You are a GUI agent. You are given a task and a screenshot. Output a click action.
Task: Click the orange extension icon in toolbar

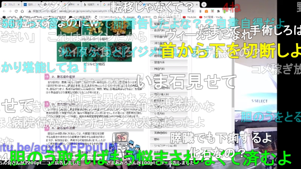[x=206, y=11]
